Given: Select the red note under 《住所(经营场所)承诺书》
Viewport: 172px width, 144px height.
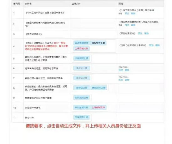Looking at the screenshot, I should pos(46,46).
